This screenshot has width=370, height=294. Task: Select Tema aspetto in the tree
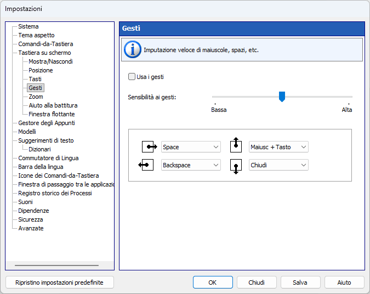tap(36, 35)
